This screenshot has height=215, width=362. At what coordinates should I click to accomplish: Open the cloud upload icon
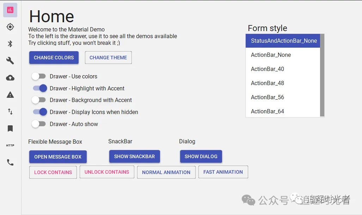click(10, 78)
